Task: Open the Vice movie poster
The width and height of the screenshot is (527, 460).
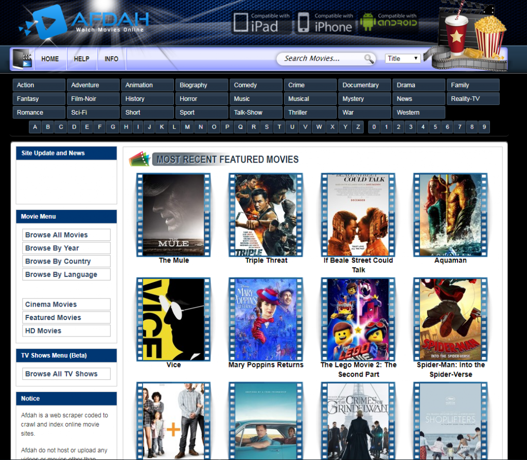Action: click(173, 319)
